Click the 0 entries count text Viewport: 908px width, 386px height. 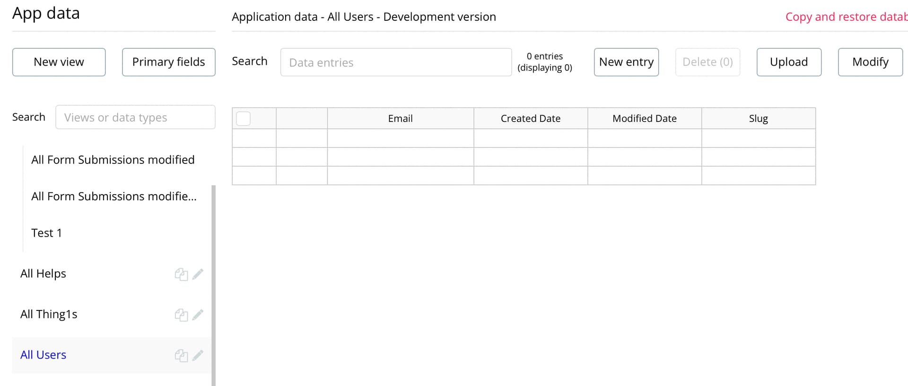tap(545, 56)
